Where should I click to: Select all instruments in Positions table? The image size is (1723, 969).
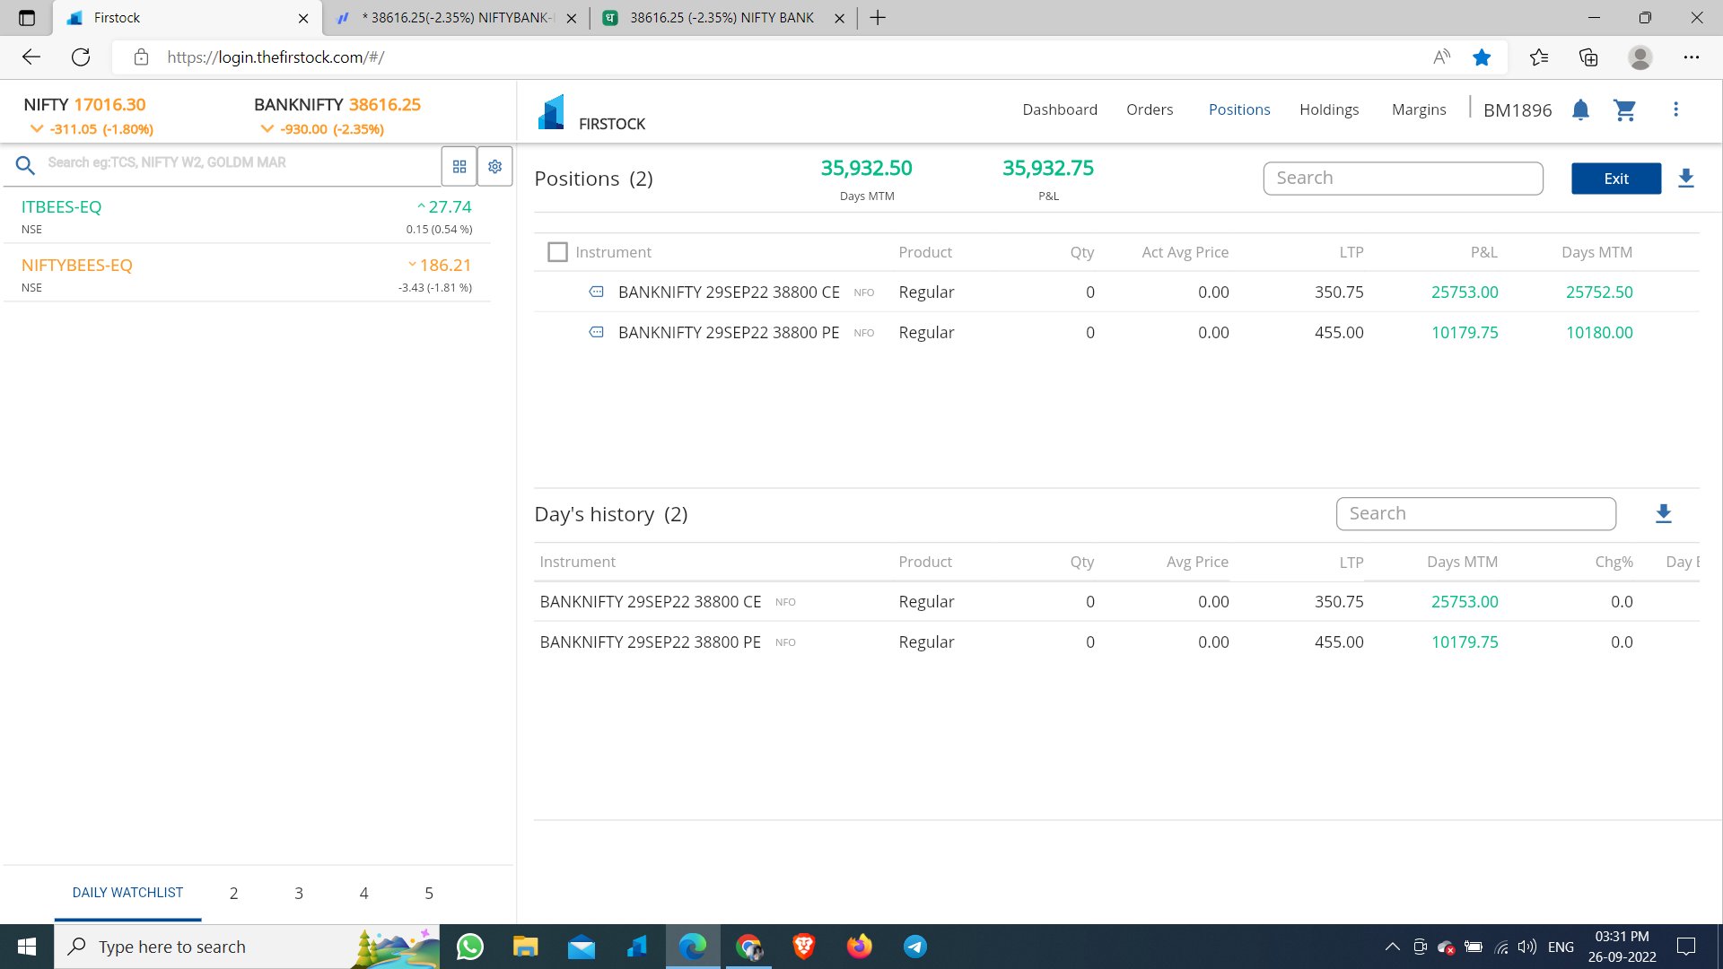[557, 252]
